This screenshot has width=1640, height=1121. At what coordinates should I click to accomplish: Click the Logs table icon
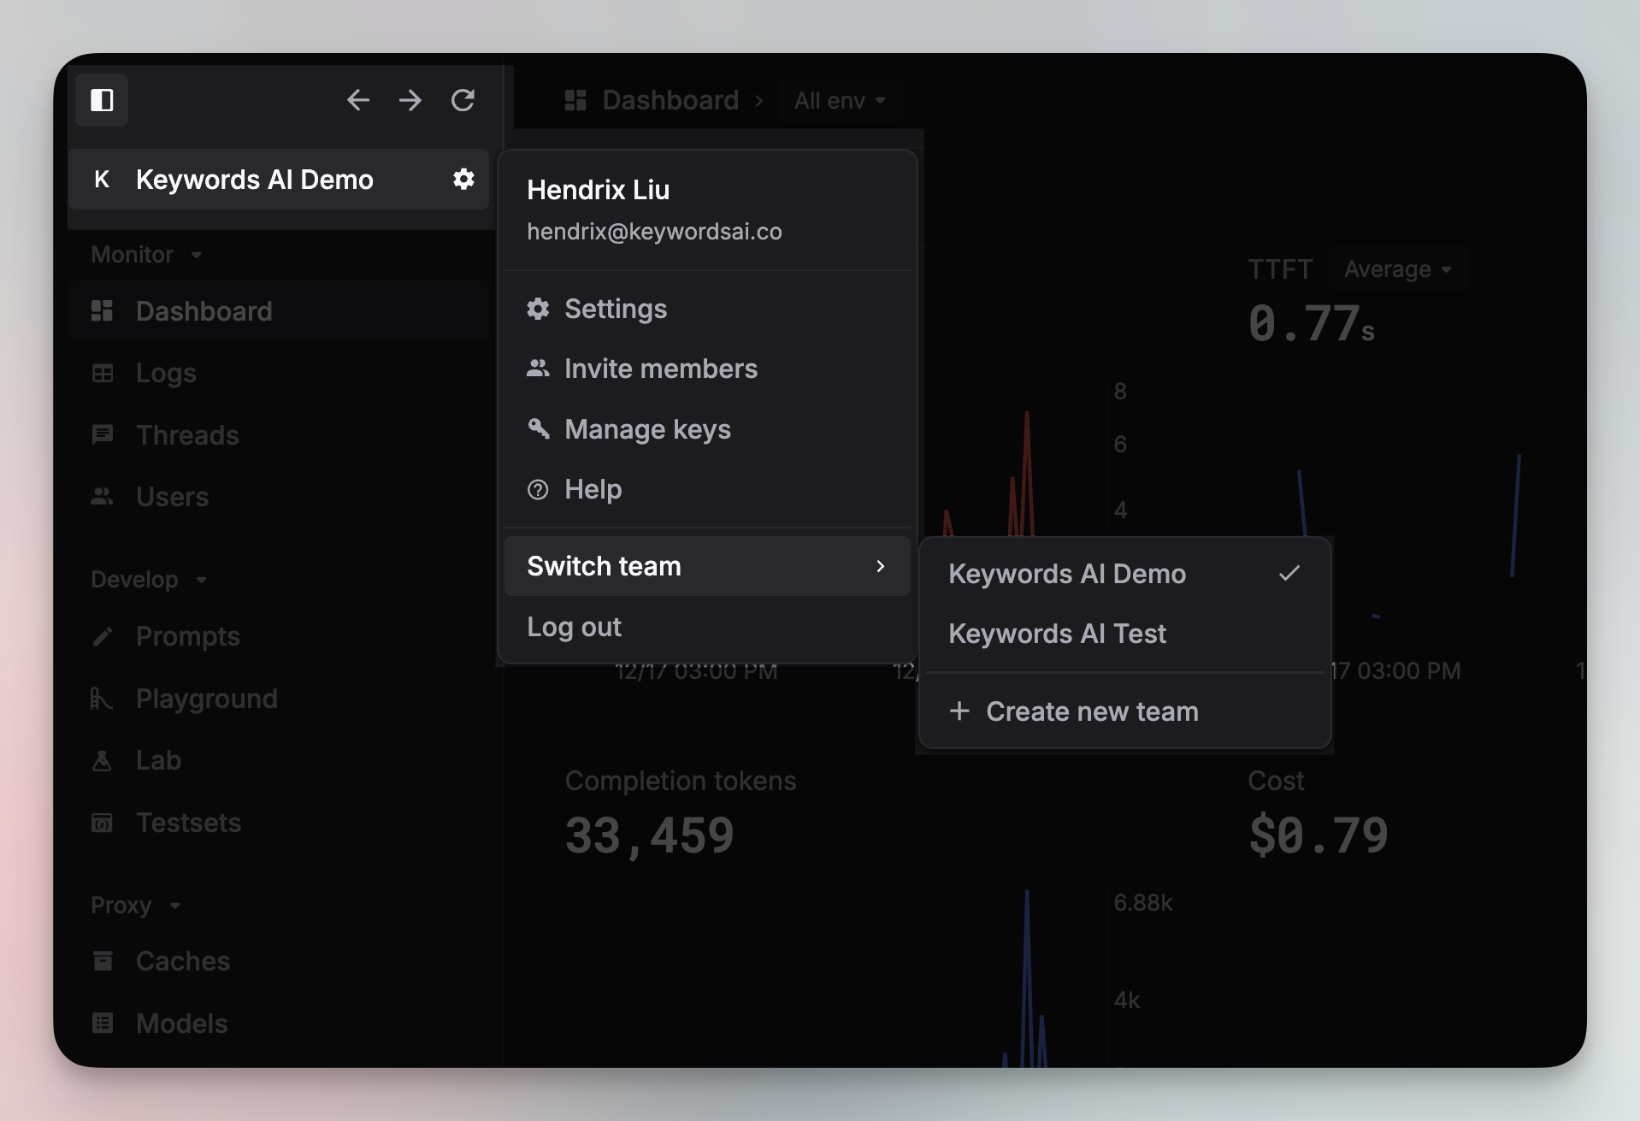102,373
